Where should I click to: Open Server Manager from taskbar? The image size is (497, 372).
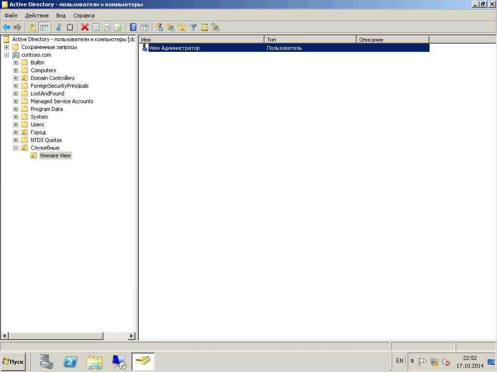(47, 362)
